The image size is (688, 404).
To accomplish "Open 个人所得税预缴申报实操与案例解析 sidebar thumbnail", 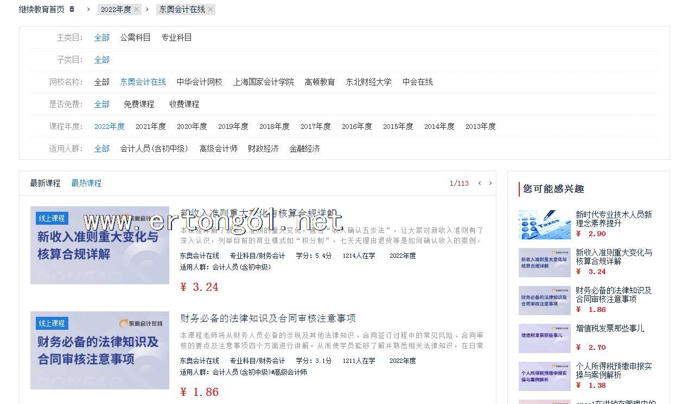I will (544, 376).
